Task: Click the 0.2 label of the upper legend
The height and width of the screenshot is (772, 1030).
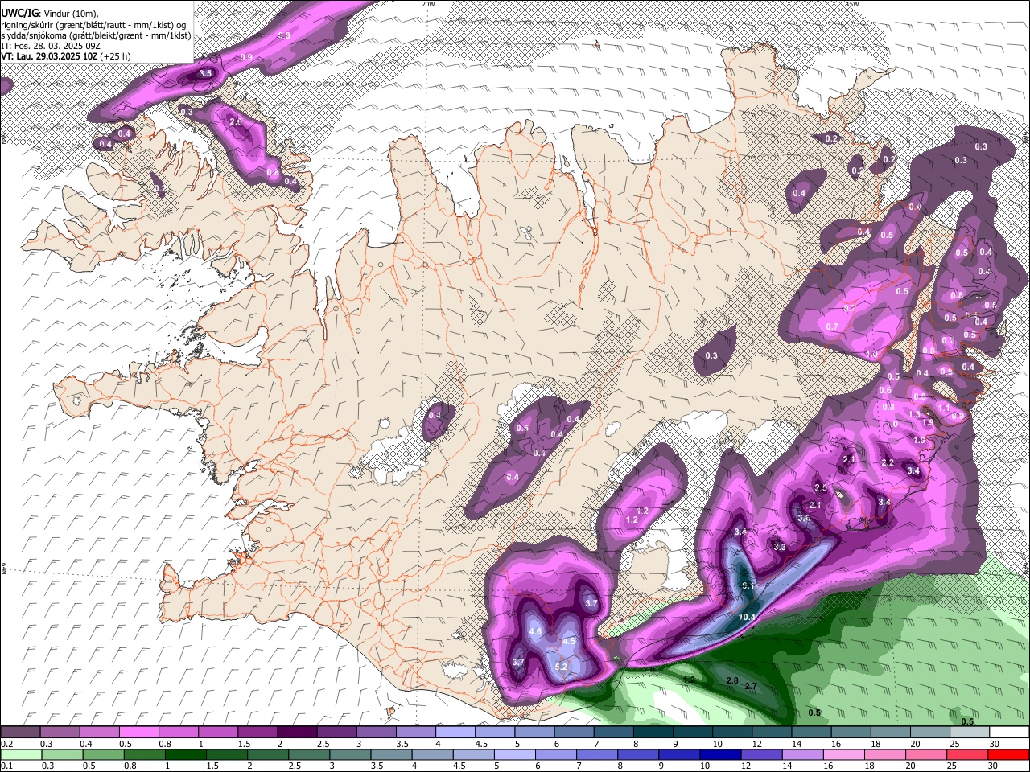Action: coord(7,744)
